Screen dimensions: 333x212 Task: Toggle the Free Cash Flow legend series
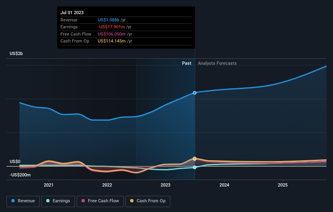tap(100, 201)
